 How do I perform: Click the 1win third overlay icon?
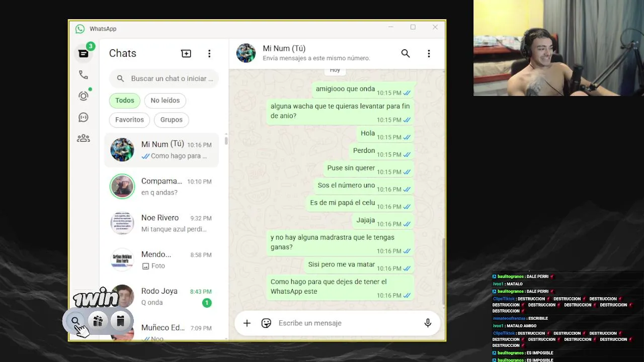click(x=121, y=321)
